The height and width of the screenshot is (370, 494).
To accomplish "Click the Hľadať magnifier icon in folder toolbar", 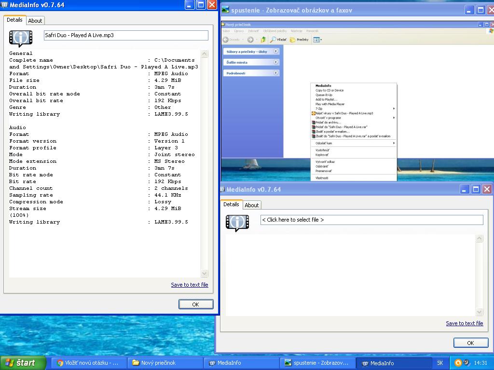I will pyautogui.click(x=273, y=40).
